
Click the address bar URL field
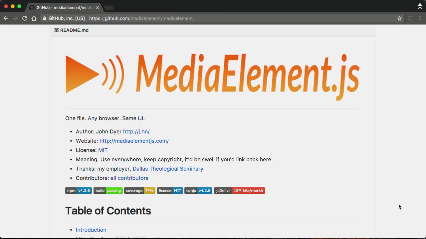pyautogui.click(x=233, y=18)
